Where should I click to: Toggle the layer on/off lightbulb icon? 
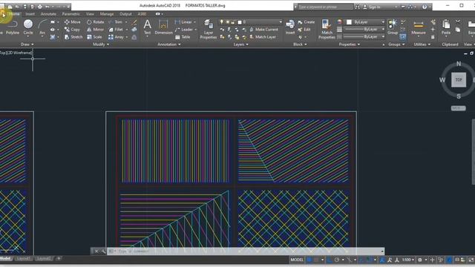point(222,22)
